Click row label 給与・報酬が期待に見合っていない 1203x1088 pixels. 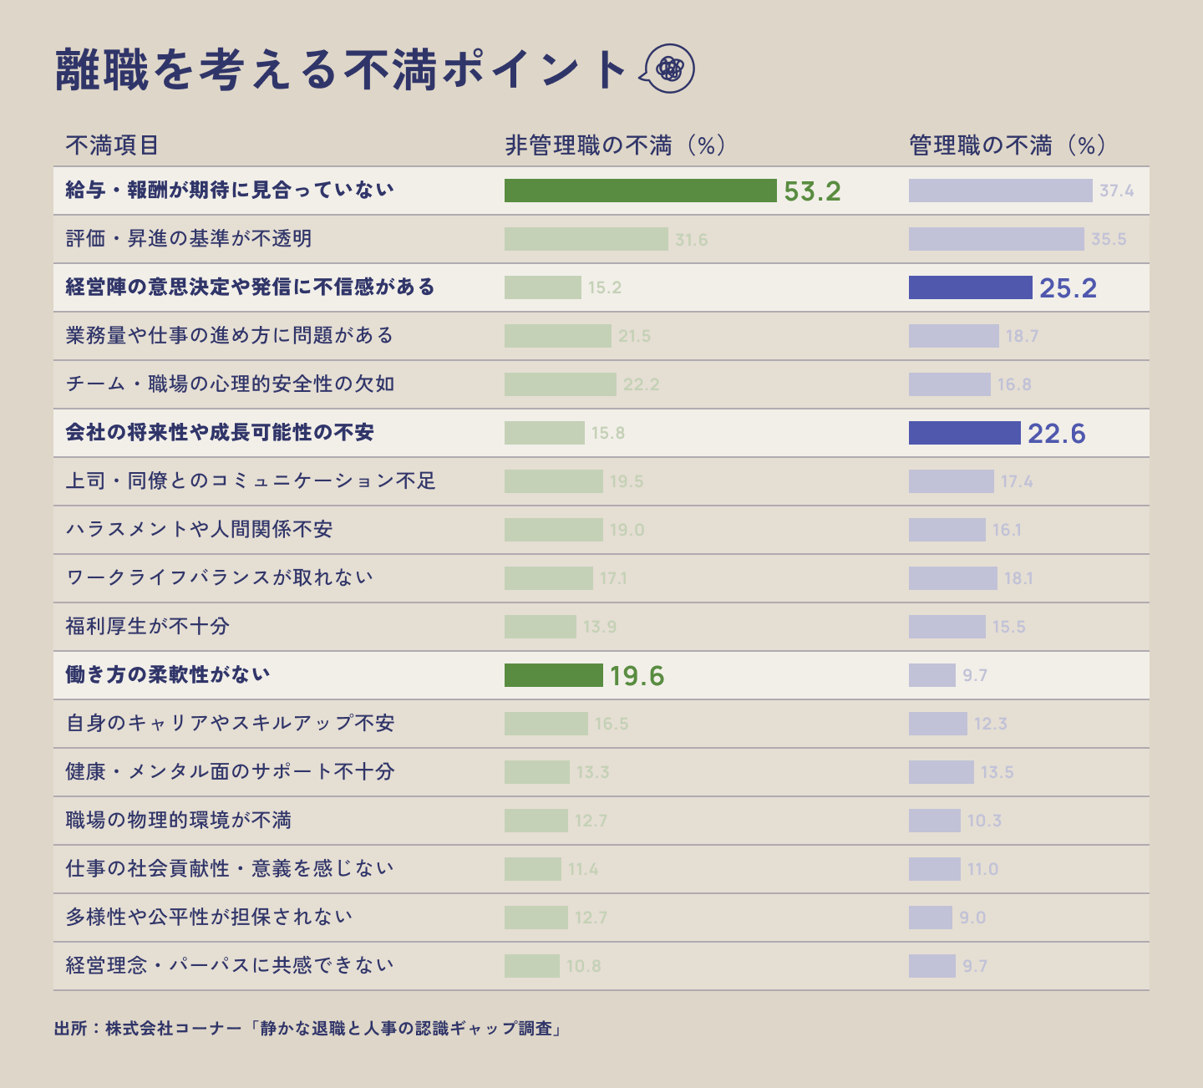tap(230, 190)
